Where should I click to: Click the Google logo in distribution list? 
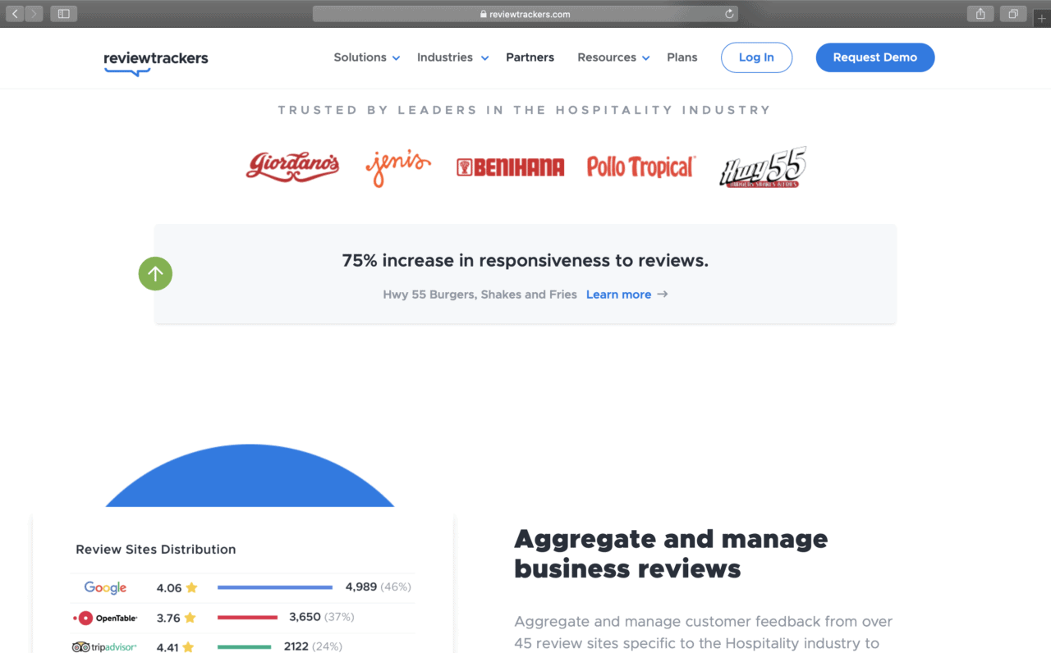point(105,587)
